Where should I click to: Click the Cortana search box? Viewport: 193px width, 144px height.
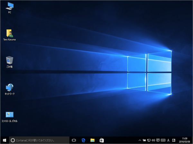click(x=39, y=140)
